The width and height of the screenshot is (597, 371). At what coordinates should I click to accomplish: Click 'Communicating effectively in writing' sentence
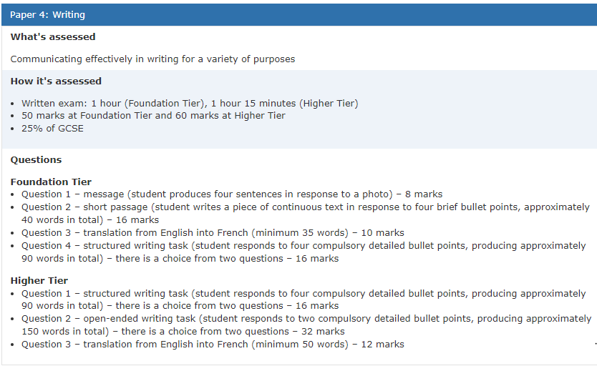(152, 59)
